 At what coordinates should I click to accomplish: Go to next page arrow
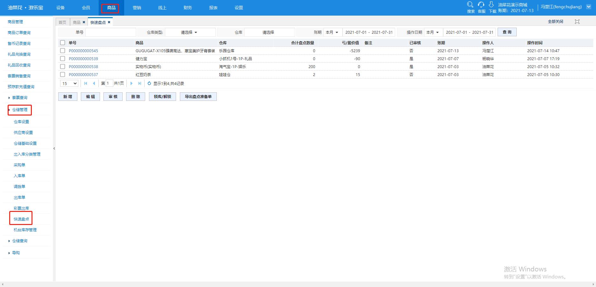point(131,83)
